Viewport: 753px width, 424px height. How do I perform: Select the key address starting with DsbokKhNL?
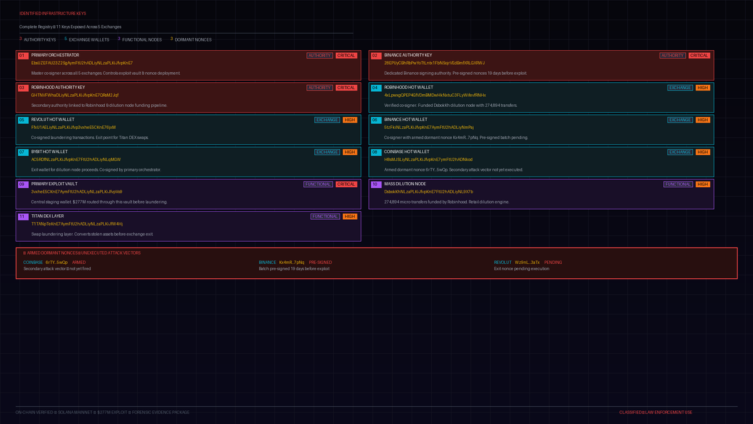[429, 192]
